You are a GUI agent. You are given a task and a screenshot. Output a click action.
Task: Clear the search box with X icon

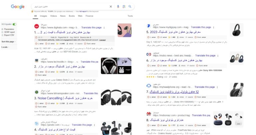coord(111,7)
